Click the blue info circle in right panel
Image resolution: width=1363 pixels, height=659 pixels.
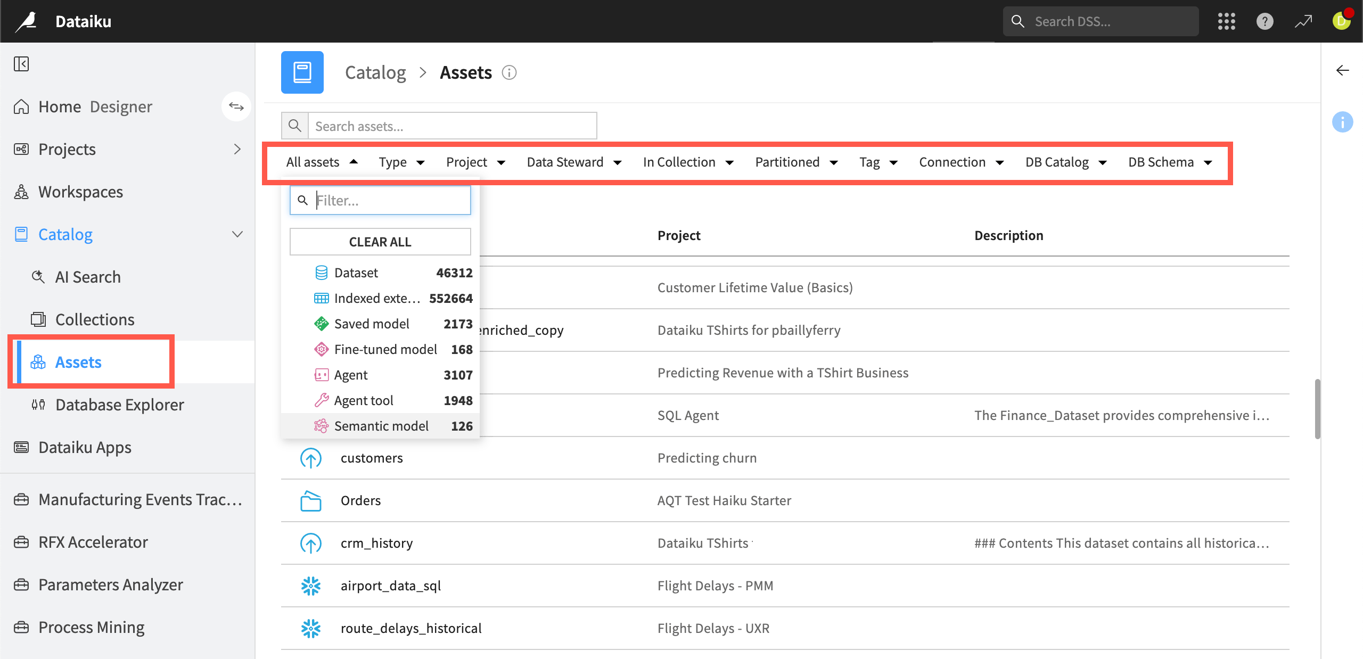pos(1343,122)
